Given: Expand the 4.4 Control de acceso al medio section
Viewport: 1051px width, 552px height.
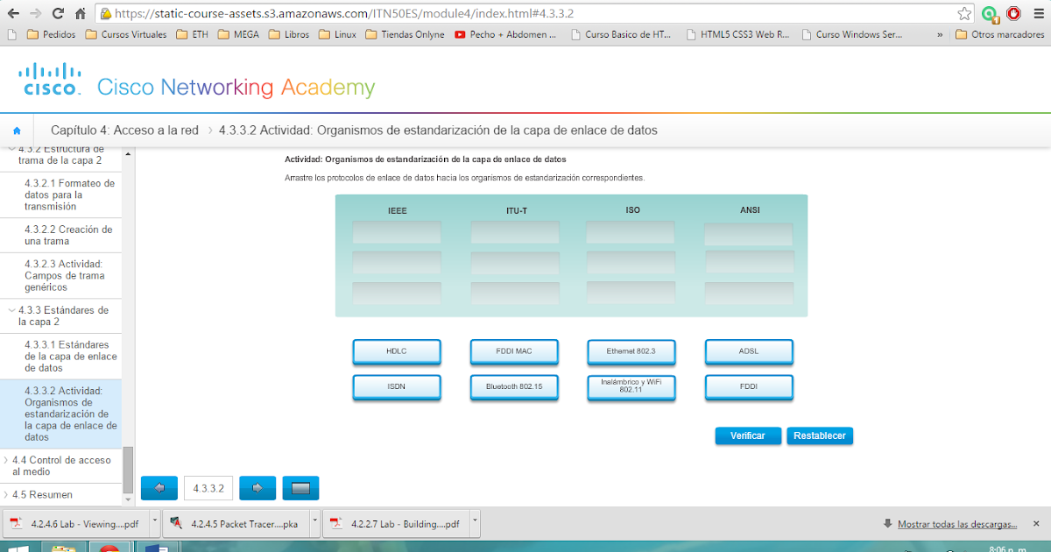Looking at the screenshot, I should coord(60,465).
